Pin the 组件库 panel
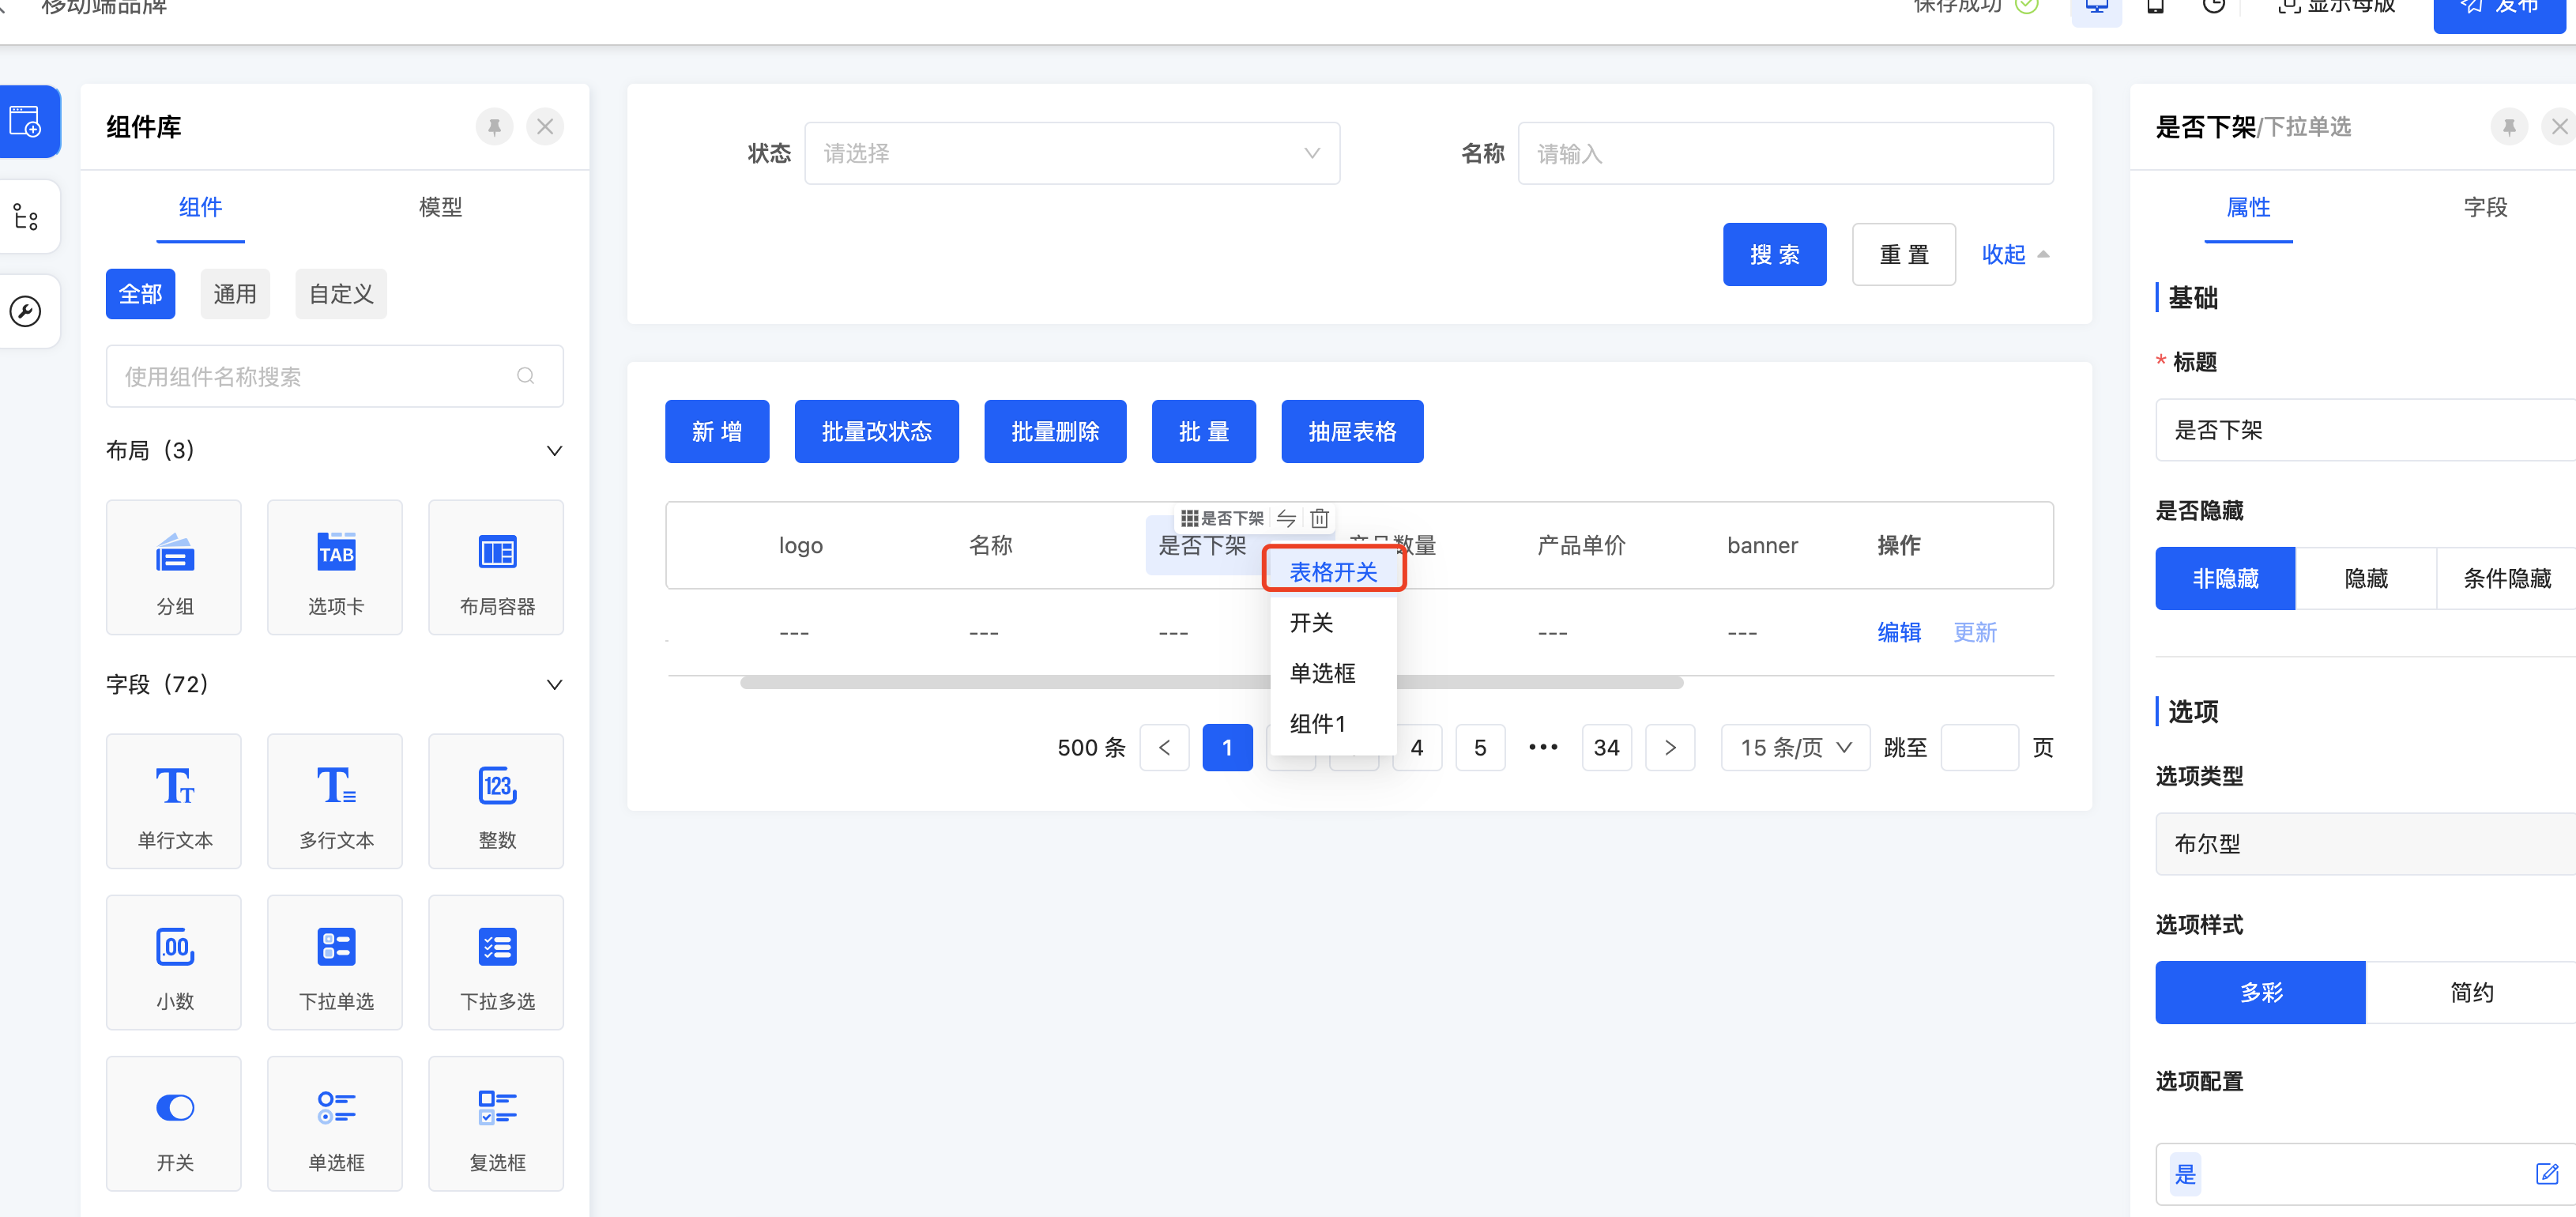 point(494,127)
